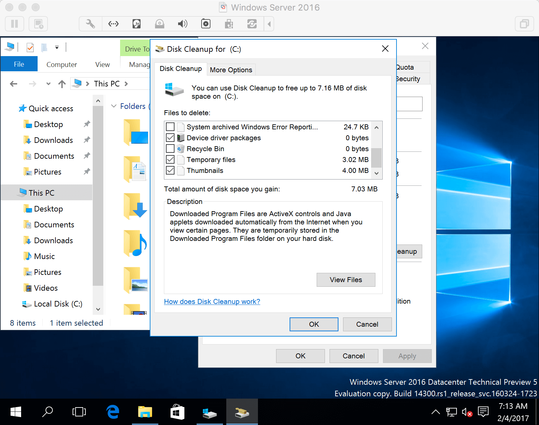Click the network adapter arrows icon

tap(113, 24)
